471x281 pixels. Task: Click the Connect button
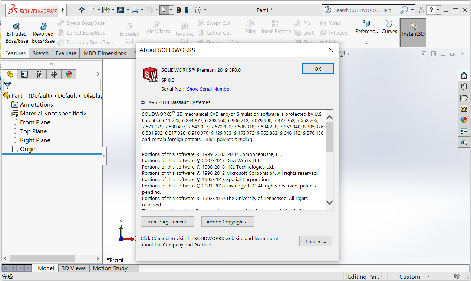[316, 241]
